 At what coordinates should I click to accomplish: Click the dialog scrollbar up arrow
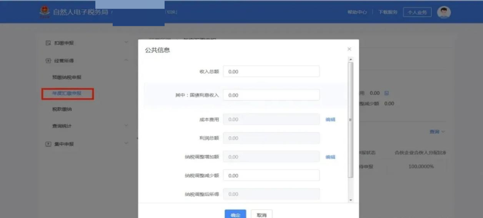coord(351,59)
